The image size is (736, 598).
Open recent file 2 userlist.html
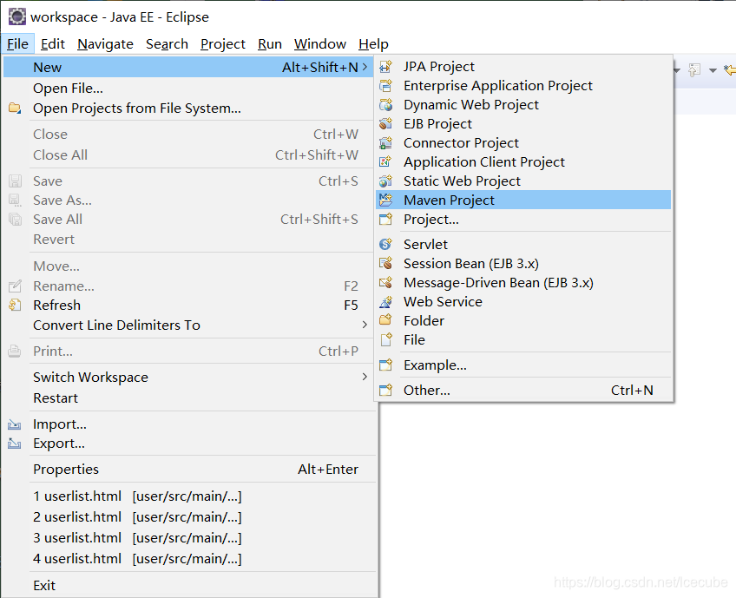pos(188,516)
